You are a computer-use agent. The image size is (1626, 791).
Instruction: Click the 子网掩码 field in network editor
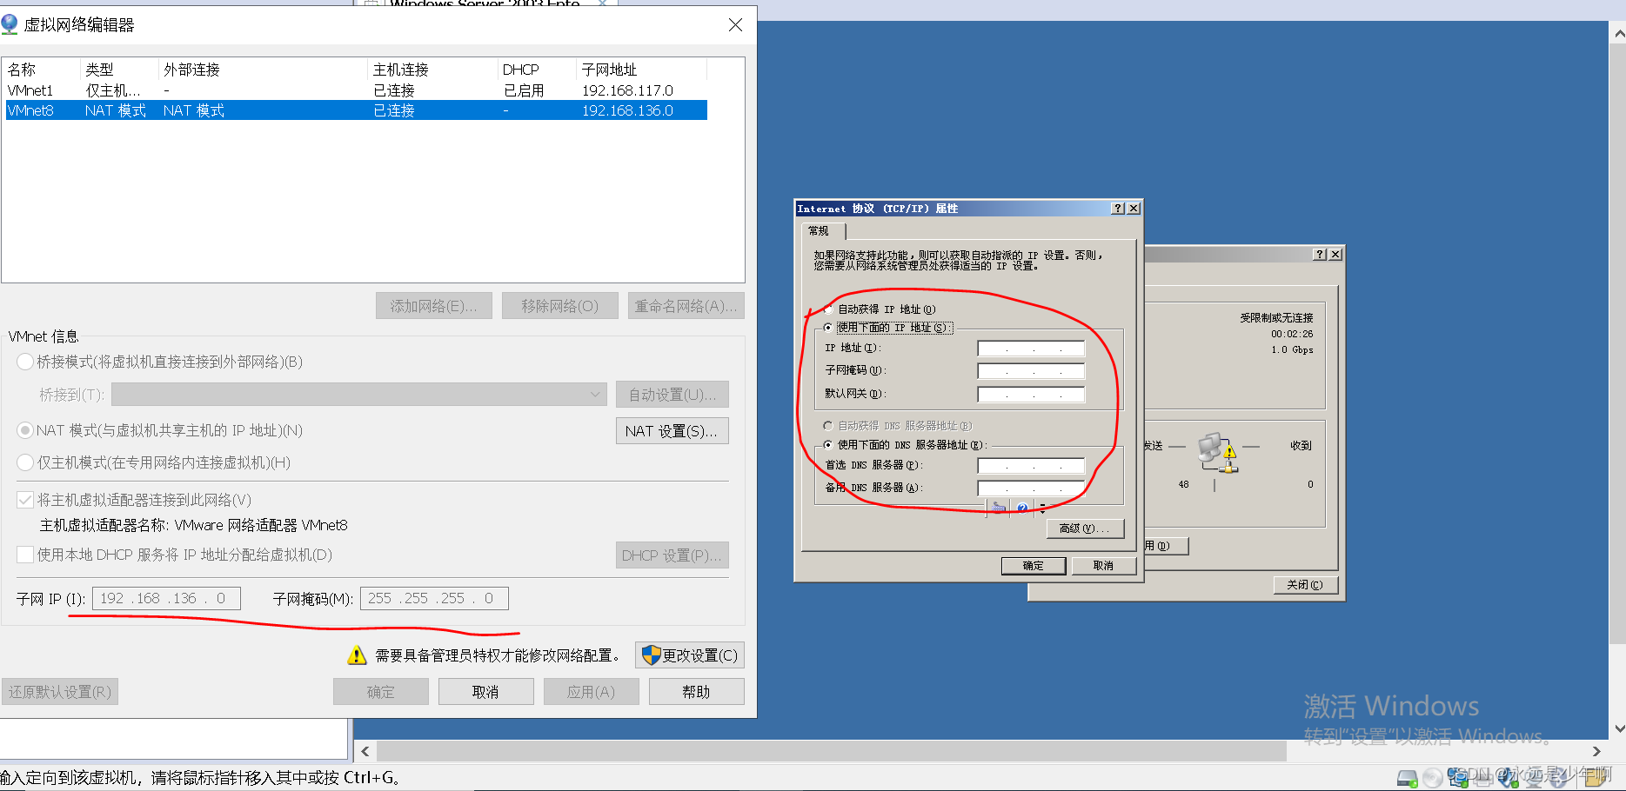coord(434,599)
